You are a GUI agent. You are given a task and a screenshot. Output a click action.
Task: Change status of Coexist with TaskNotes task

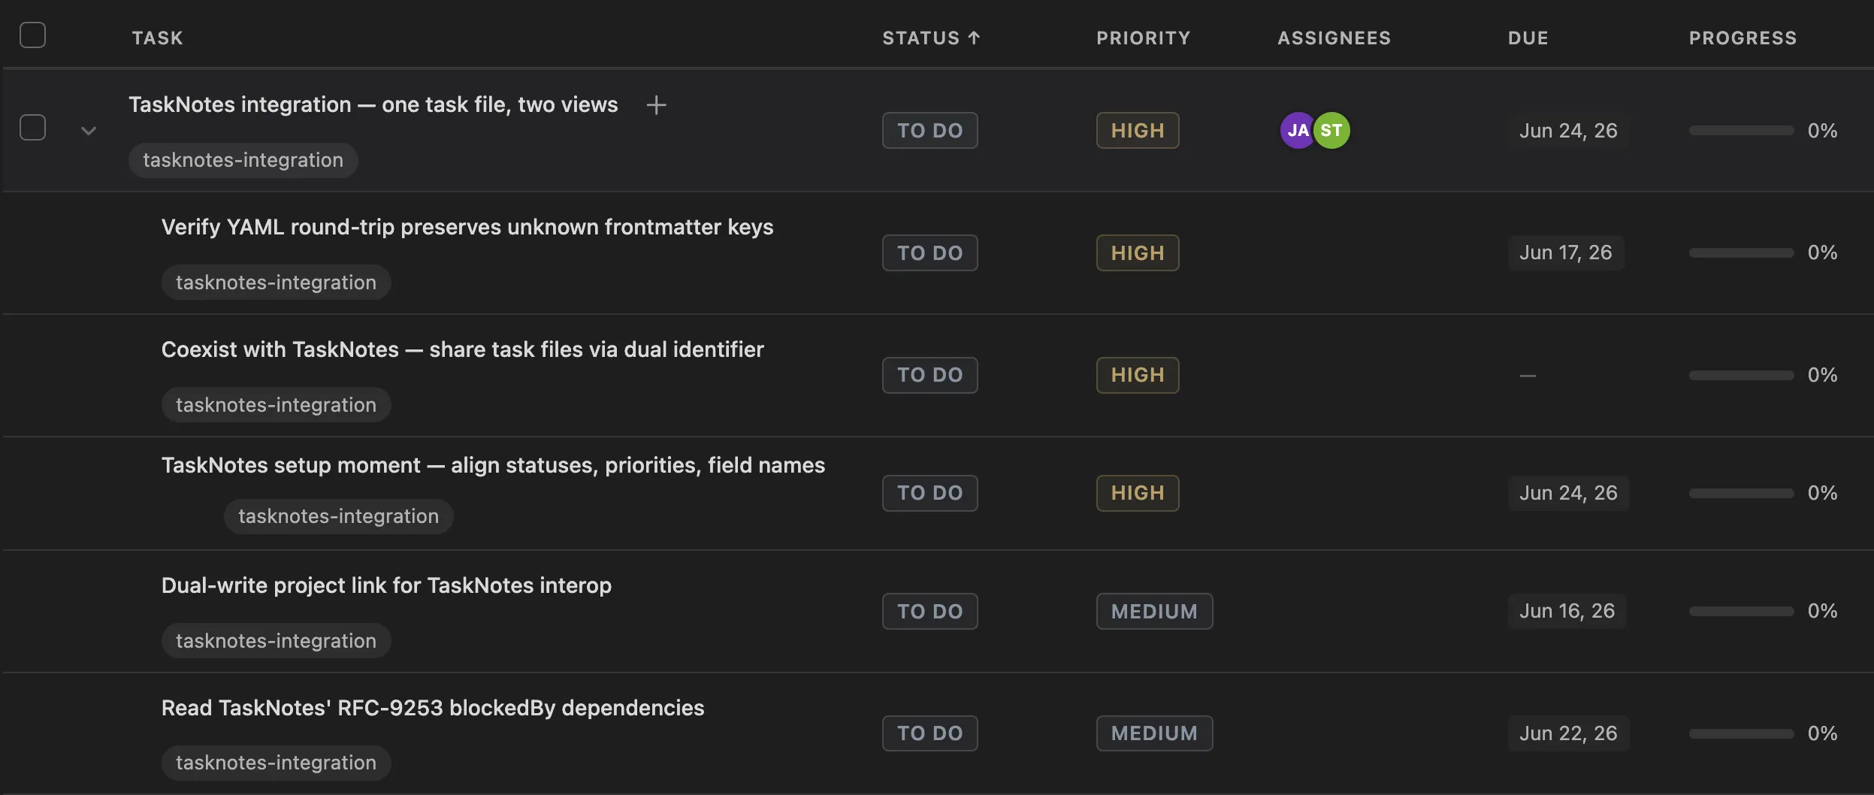coord(929,375)
